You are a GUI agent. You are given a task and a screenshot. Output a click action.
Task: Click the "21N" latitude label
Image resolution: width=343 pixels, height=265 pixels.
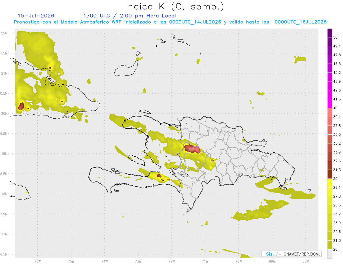tap(5, 73)
